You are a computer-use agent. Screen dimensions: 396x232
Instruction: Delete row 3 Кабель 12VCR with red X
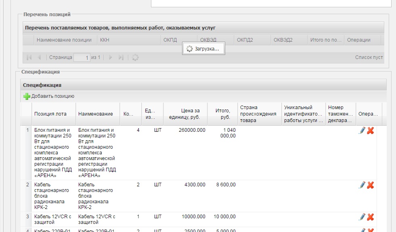pos(370,217)
